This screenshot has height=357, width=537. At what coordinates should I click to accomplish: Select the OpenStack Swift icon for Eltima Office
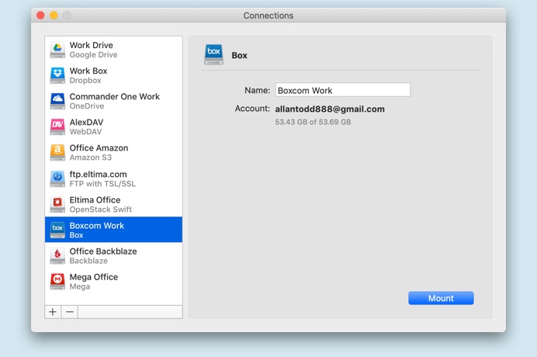tap(57, 204)
